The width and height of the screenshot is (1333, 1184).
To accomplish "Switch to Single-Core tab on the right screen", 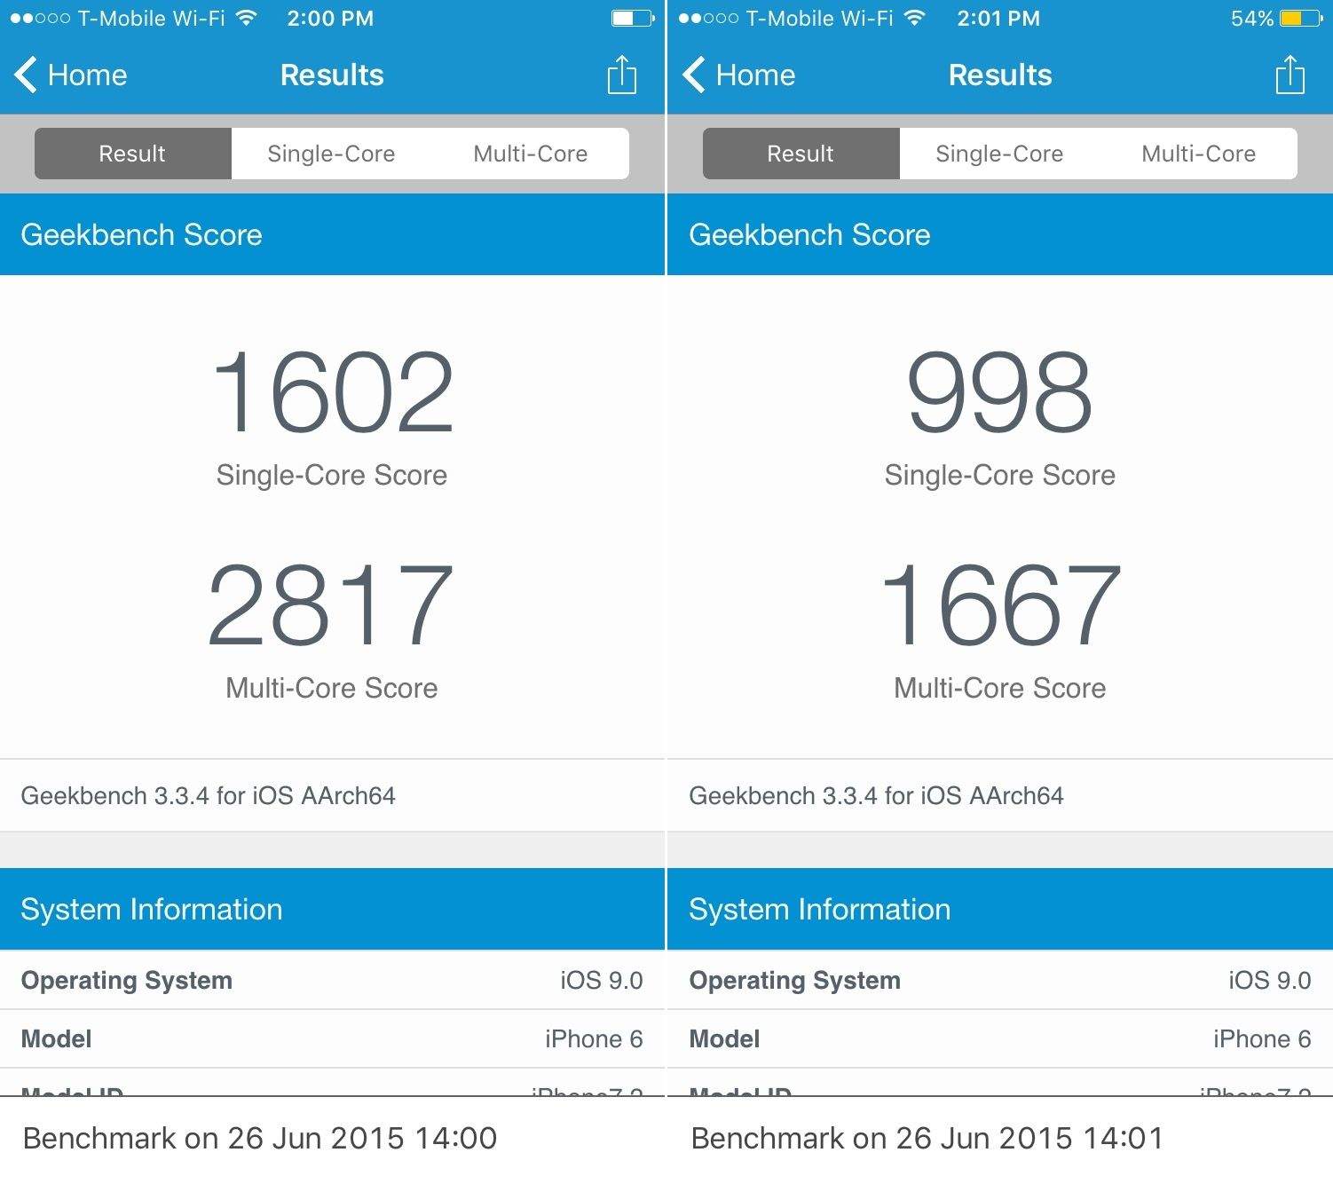I will pos(999,154).
